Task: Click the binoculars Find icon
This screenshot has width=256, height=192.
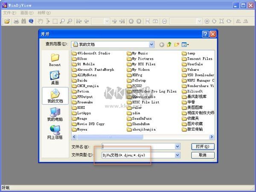Action: (x=23, y=21)
